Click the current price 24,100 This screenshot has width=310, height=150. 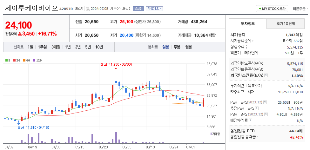(18, 25)
